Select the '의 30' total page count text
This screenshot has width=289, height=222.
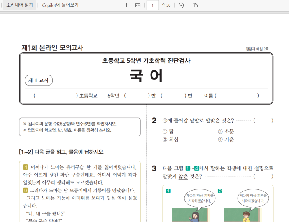coord(166,5)
